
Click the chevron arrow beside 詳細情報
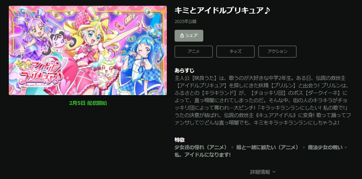pyautogui.click(x=274, y=172)
